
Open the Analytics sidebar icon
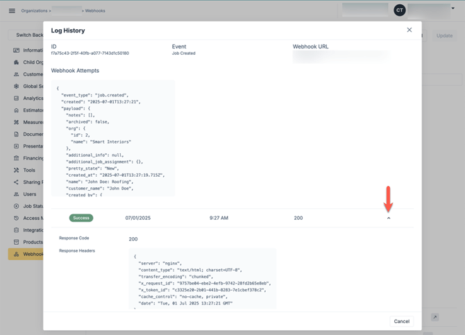(17, 98)
